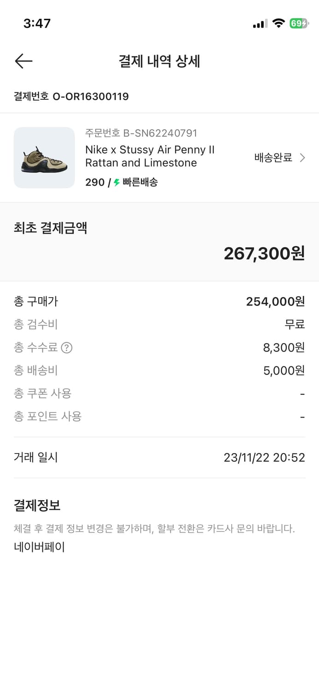The height and width of the screenshot is (692, 319).
Task: Open the 총 수수료 fee help icon
Action: 68,347
